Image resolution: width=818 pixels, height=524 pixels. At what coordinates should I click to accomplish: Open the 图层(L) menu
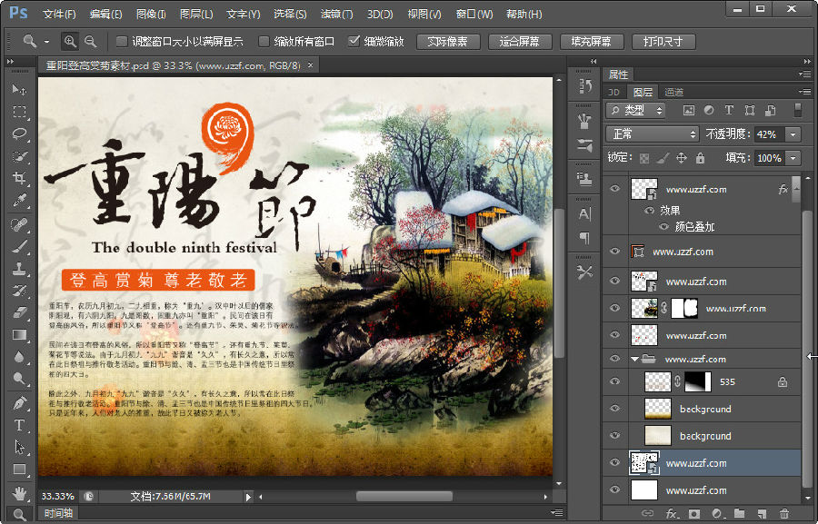(196, 15)
